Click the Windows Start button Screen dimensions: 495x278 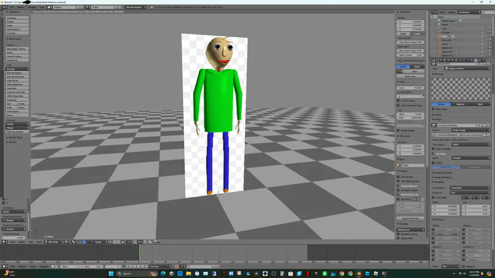111,274
